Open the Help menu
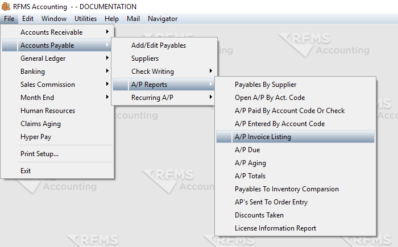Screen dimensions: 398x247 pos(111,19)
